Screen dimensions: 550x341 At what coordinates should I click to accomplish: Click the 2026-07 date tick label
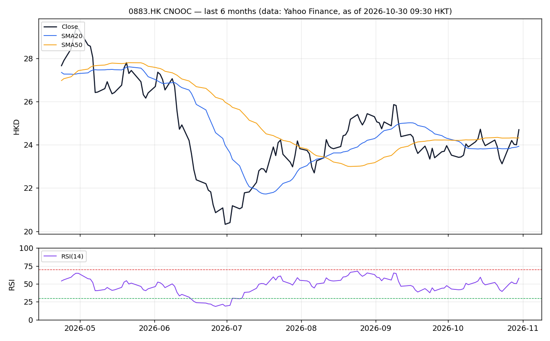227,329
